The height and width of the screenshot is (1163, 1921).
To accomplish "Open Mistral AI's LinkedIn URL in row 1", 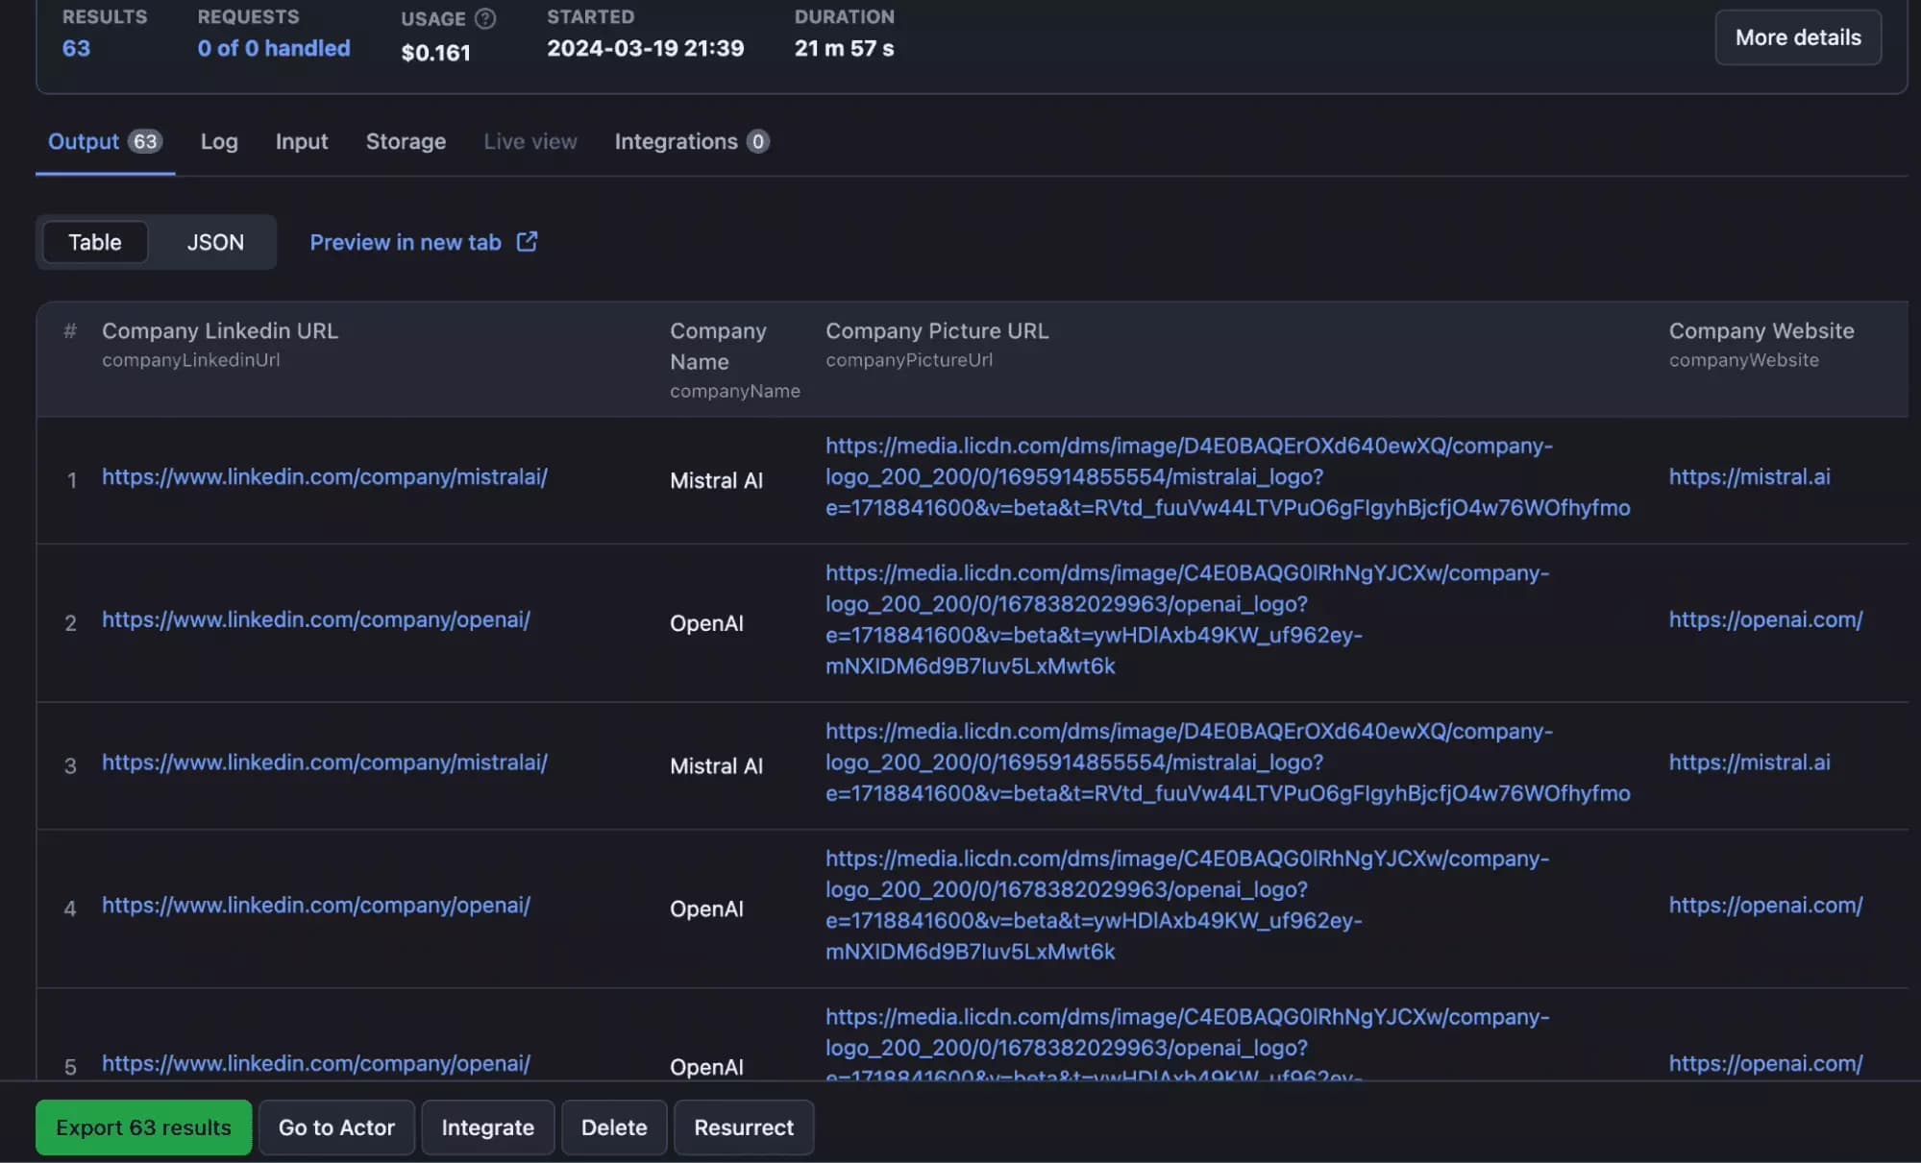I will click(x=324, y=477).
